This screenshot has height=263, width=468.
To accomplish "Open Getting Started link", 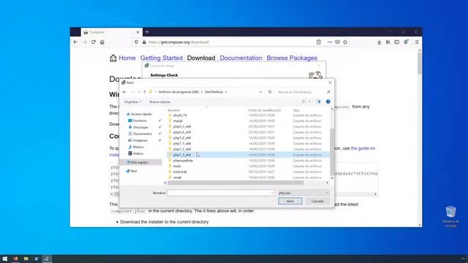I will point(162,58).
